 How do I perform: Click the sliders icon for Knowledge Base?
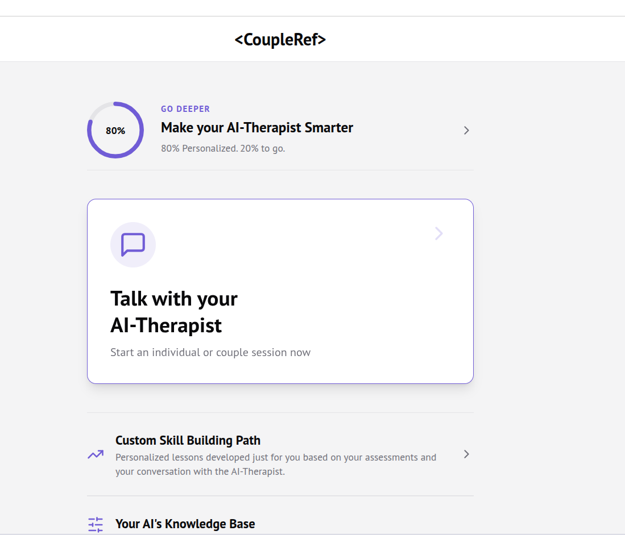(x=96, y=524)
